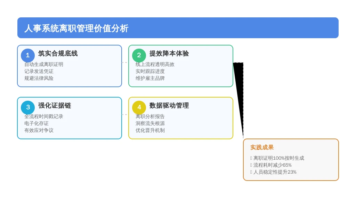Image resolution: width=356 pixels, height=200 pixels.
Task: Toggle the 实时跟踪进度 list item
Action: point(150,71)
